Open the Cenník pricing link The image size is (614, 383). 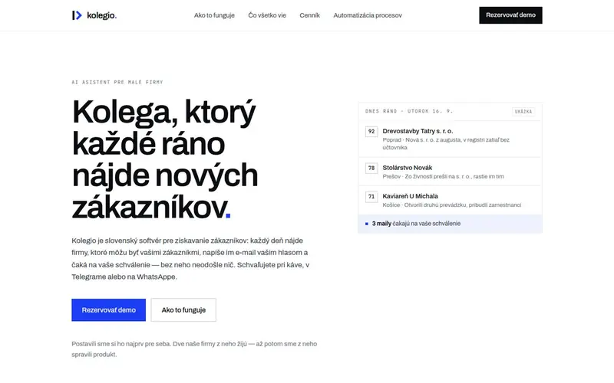310,15
